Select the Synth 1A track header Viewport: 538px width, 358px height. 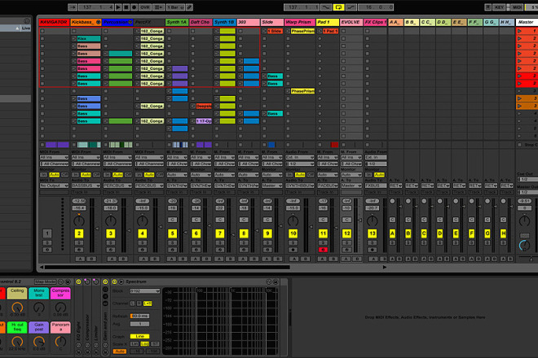(x=177, y=22)
